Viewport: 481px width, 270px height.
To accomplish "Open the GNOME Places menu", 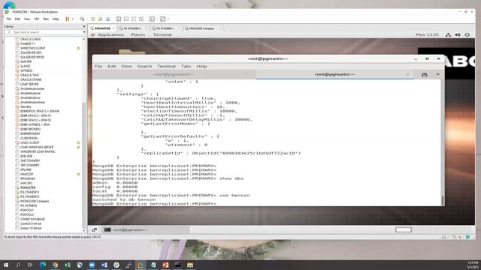I will 138,34.
